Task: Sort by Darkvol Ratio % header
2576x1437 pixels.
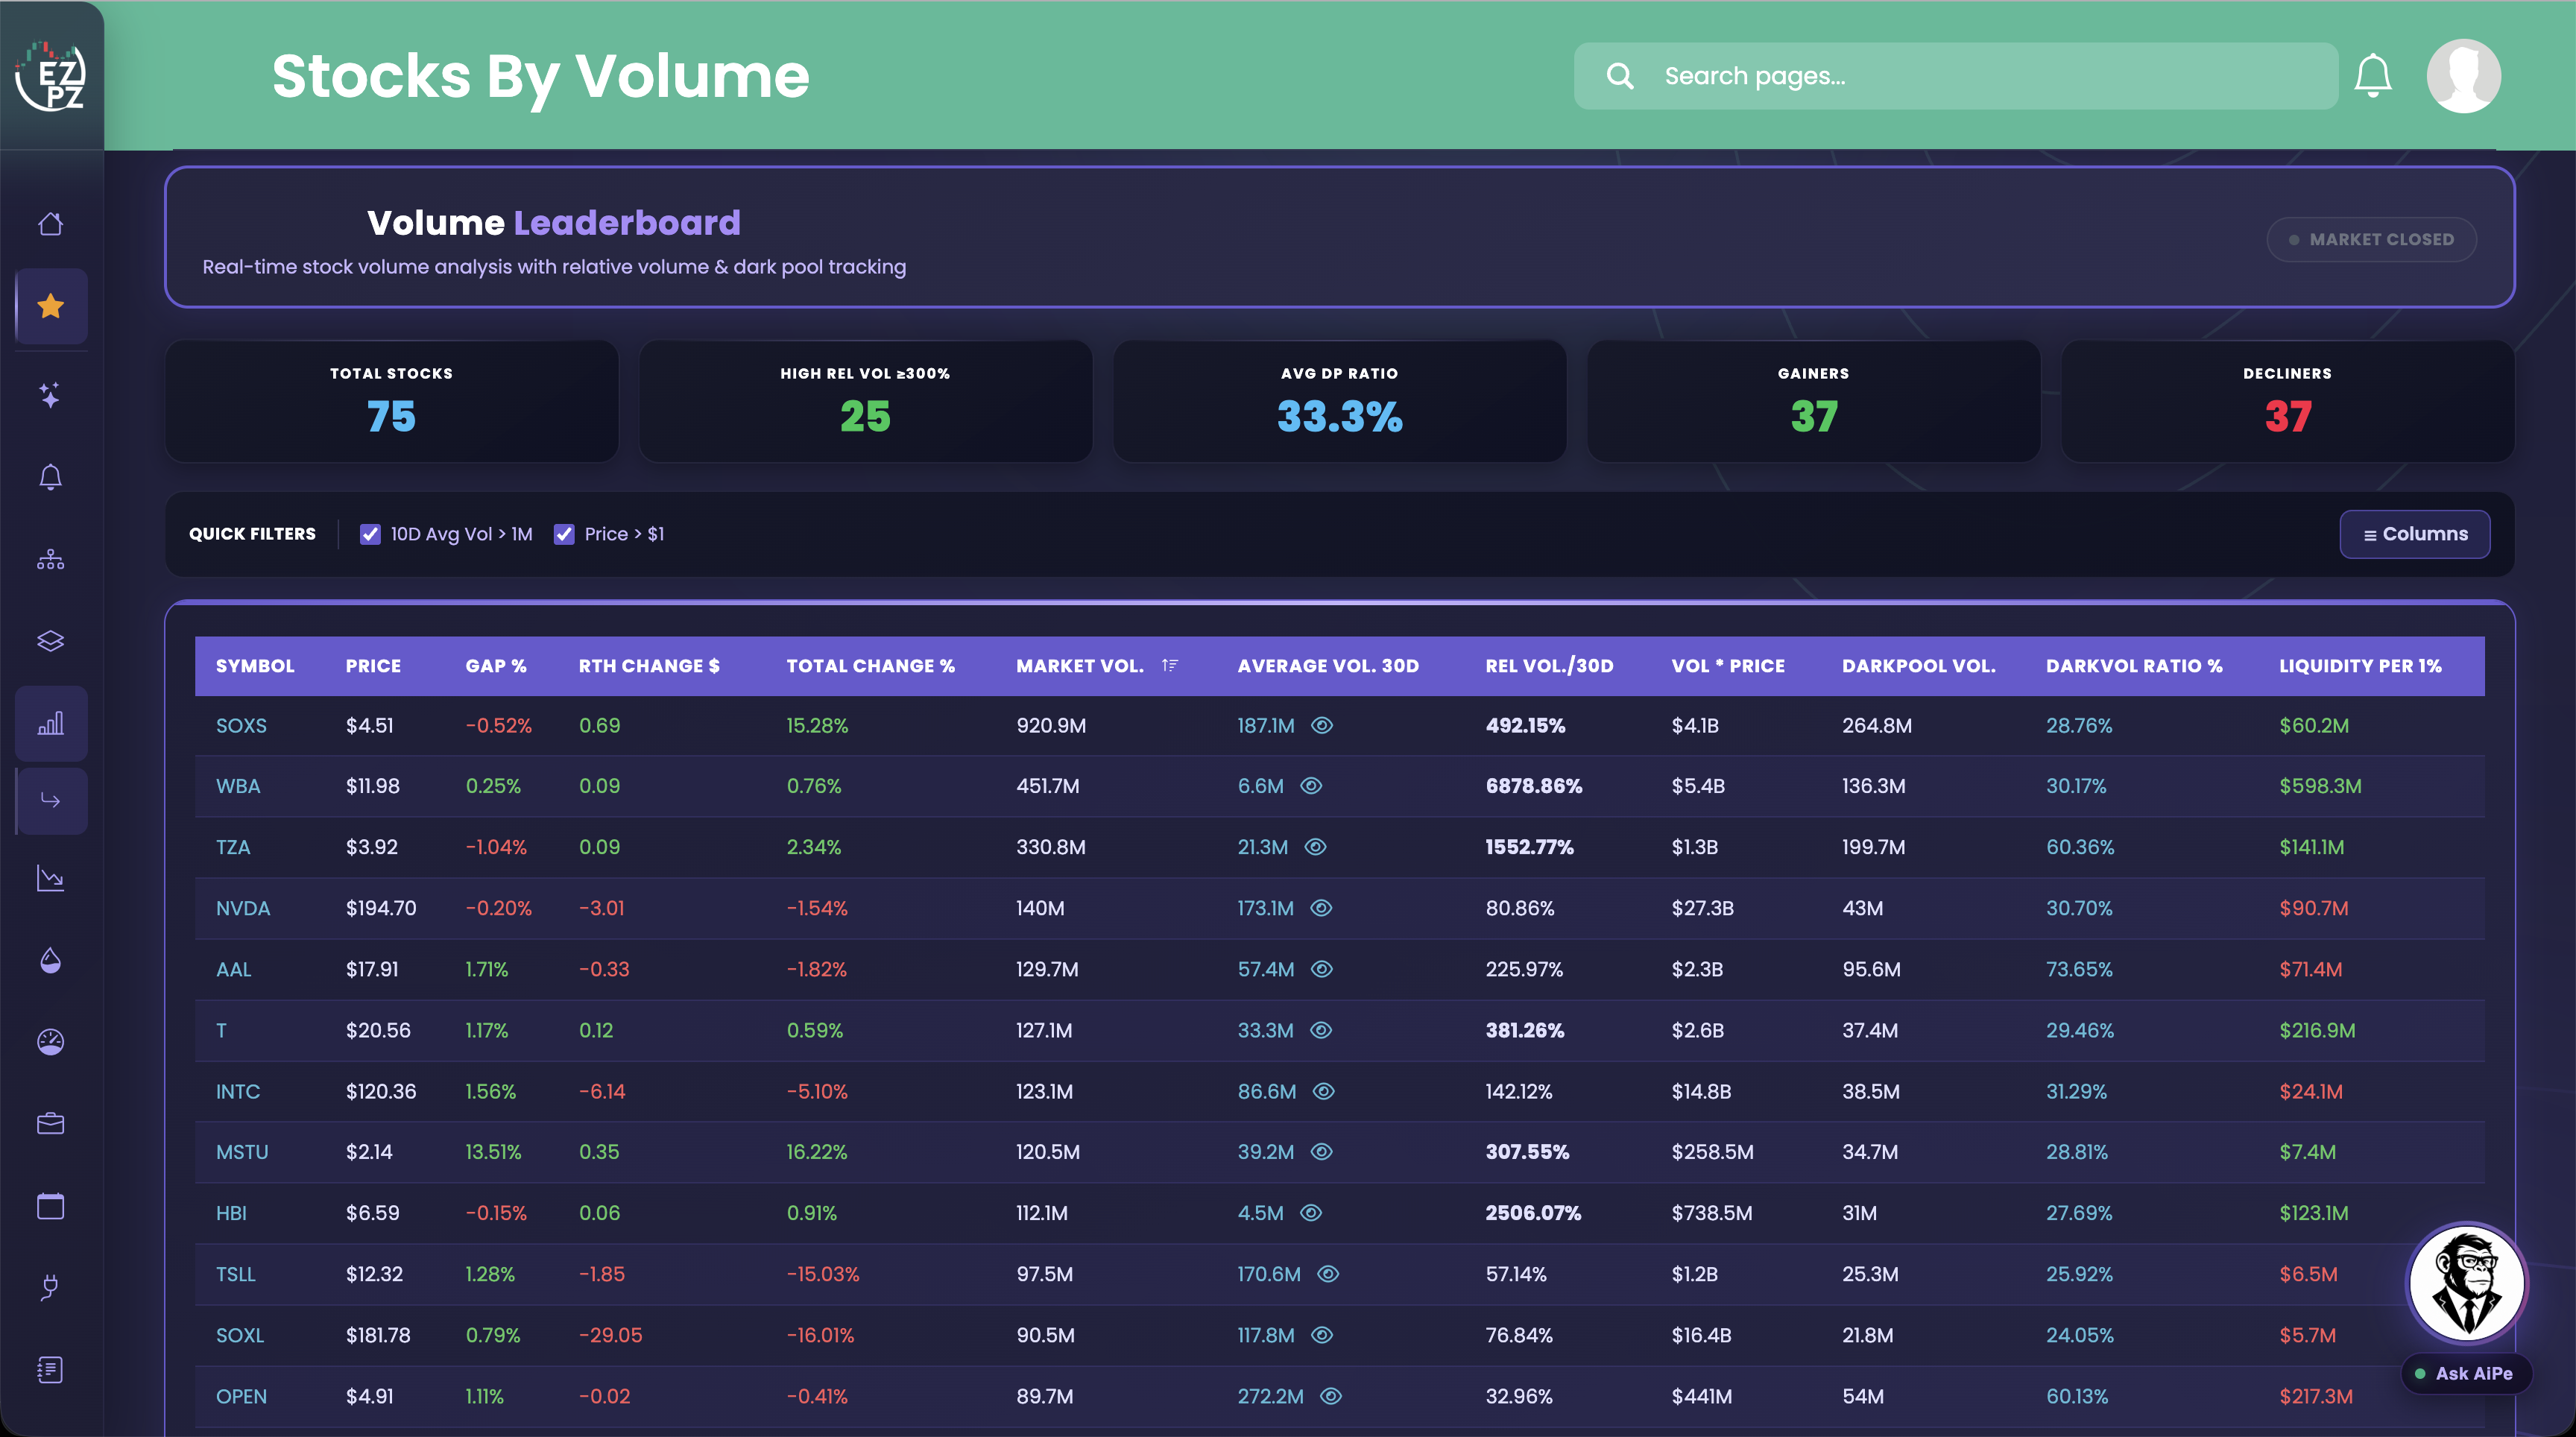Action: click(2134, 666)
